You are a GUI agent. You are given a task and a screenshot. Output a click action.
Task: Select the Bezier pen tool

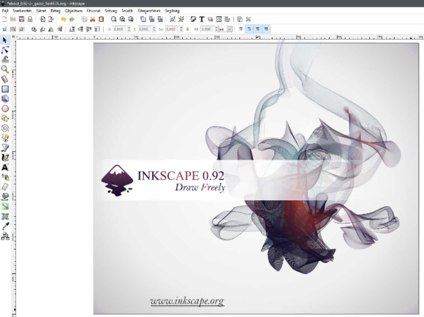[x=5, y=148]
